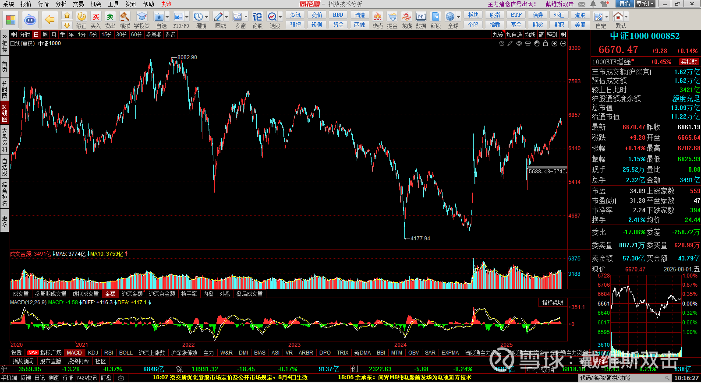Open the 新股 IPO icon
701x383 pixels.
435,17
